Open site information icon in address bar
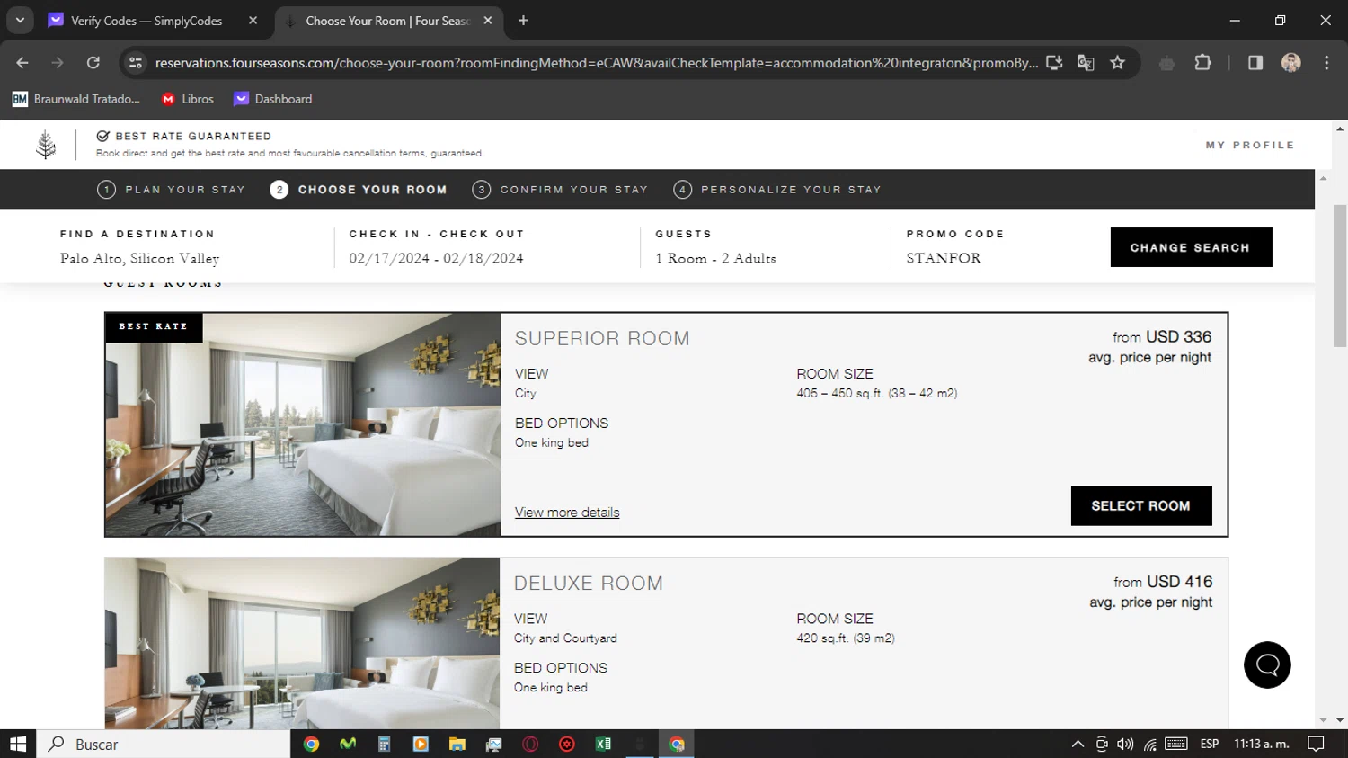Image resolution: width=1348 pixels, height=758 pixels. pos(136,63)
